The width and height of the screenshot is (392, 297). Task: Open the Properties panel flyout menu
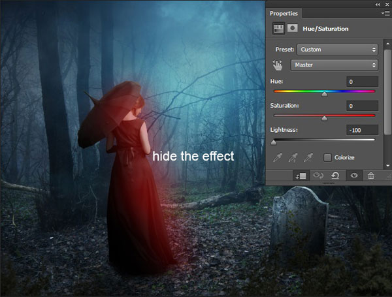tap(385, 14)
